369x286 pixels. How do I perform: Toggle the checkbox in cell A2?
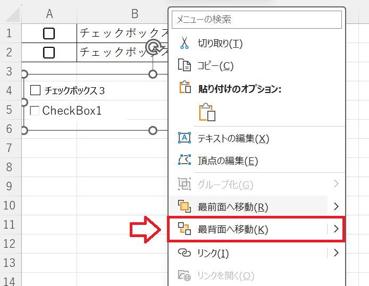pyautogui.click(x=49, y=53)
